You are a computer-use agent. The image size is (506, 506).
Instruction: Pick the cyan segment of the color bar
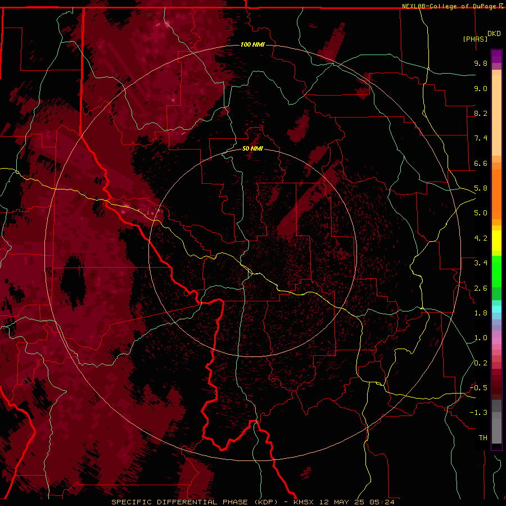[496, 309]
